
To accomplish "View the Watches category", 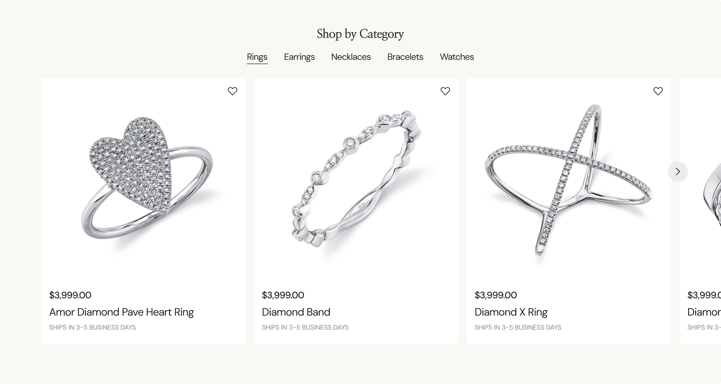I will [x=457, y=57].
